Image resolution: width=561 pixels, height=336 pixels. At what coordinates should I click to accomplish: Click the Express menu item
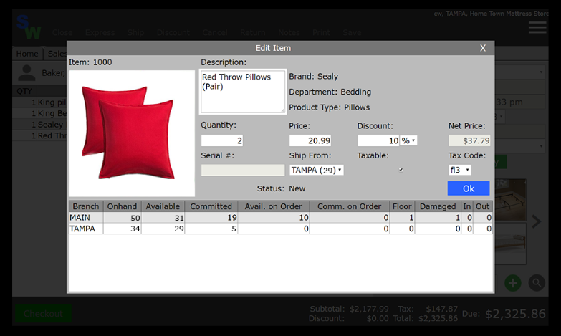point(100,32)
